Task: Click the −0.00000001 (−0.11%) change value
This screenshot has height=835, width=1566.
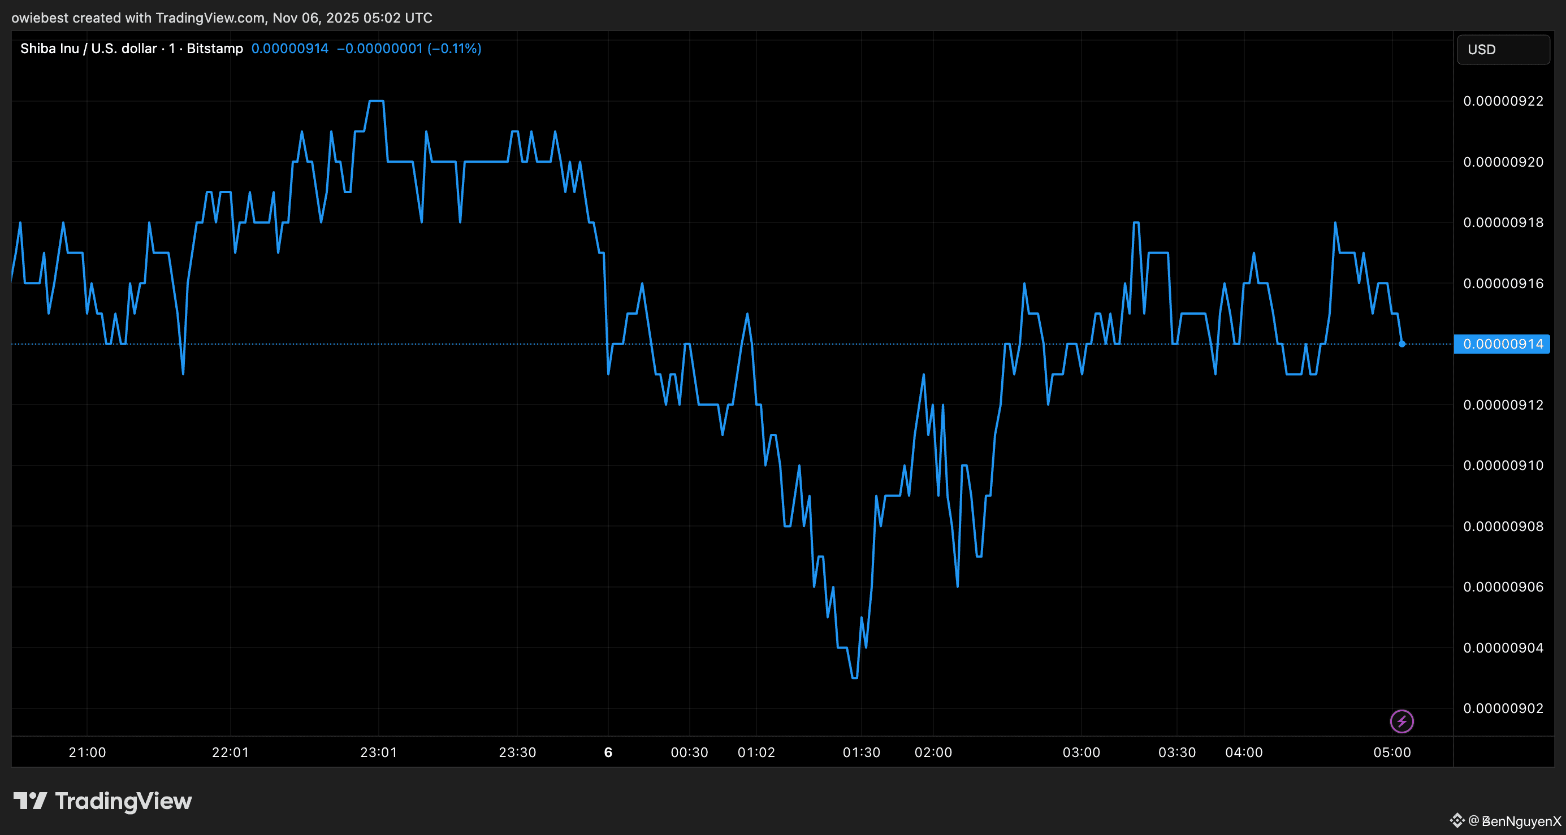Action: [x=409, y=49]
